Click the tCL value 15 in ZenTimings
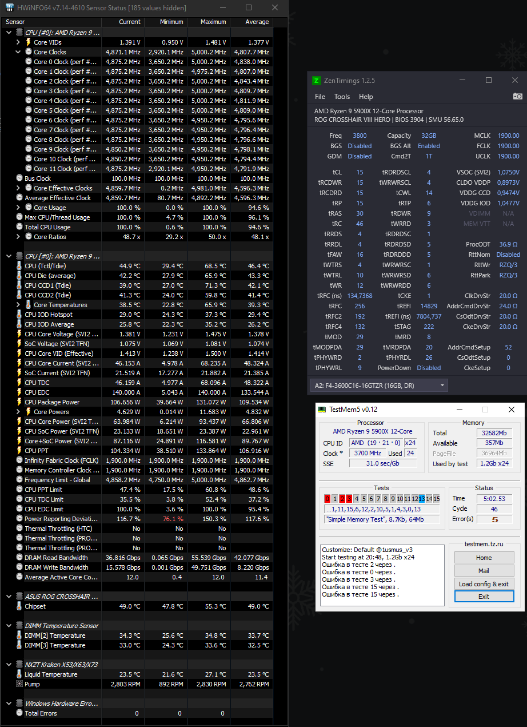527x727 pixels. (360, 172)
